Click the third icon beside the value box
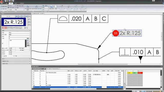Viewport: 164px width, 92px height. tap(28, 43)
